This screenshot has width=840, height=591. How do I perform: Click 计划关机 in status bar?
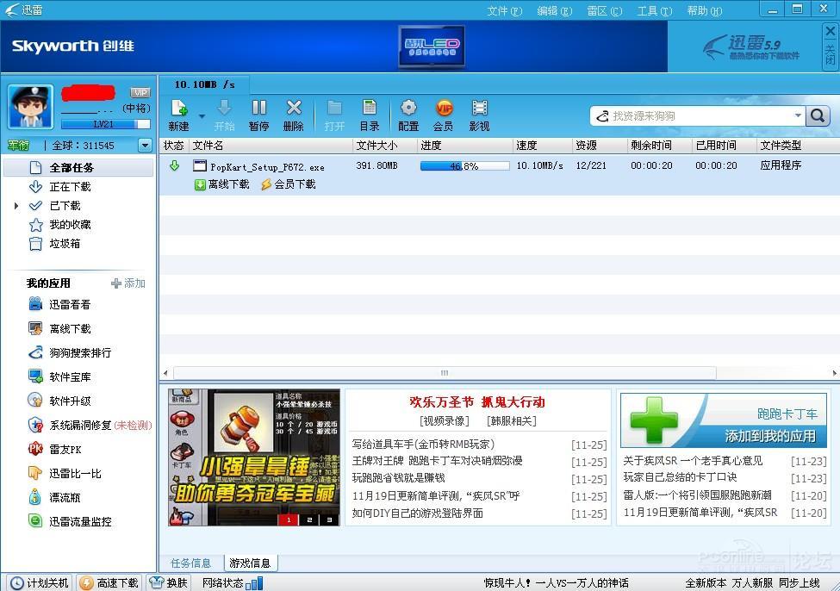(40, 582)
